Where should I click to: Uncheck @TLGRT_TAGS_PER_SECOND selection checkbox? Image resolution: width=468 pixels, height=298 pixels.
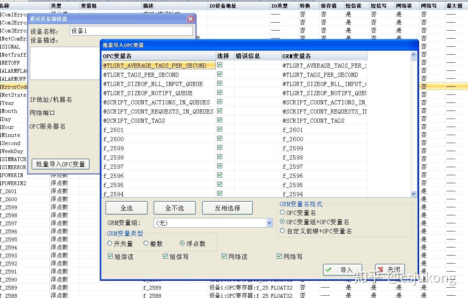(219, 74)
